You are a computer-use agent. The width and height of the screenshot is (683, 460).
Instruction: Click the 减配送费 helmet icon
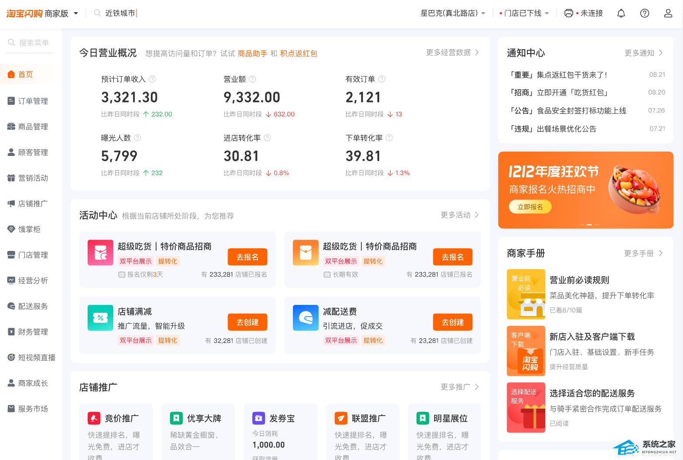pyautogui.click(x=306, y=318)
